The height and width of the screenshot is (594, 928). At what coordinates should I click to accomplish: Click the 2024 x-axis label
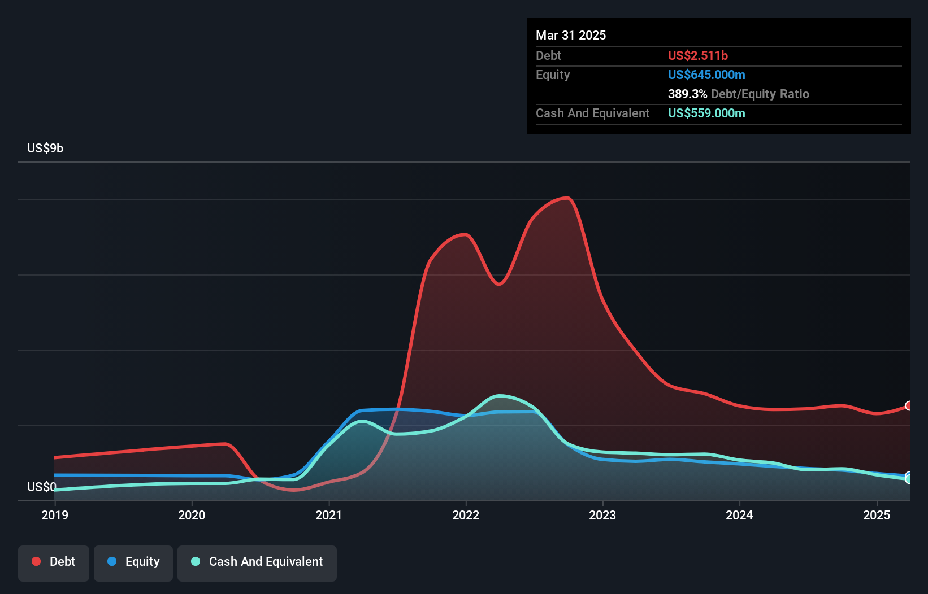pyautogui.click(x=739, y=515)
